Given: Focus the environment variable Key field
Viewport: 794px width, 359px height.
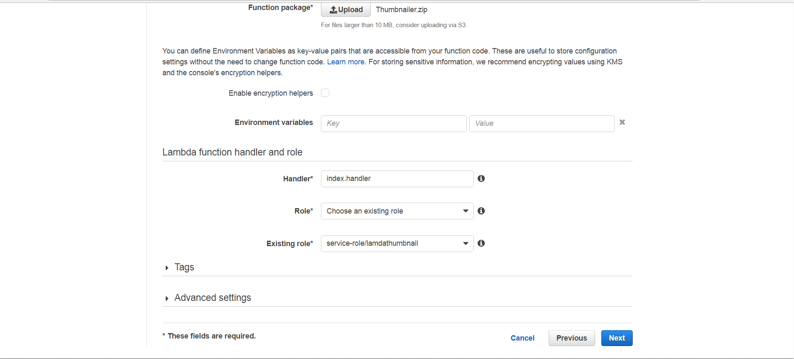Looking at the screenshot, I should [x=394, y=123].
